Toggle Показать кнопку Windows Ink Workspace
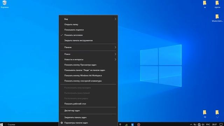The height and width of the screenshot is (126, 224). pos(88,76)
